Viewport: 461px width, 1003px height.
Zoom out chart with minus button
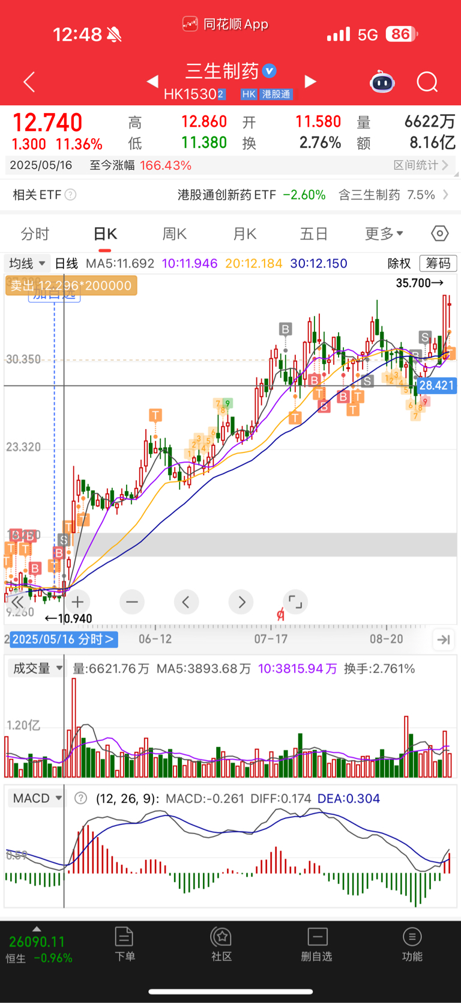(x=132, y=602)
